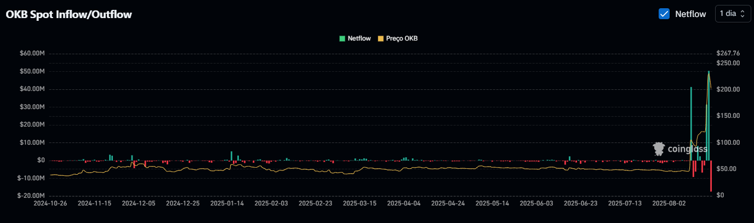Click the Preço OKB legend label

tap(402, 38)
